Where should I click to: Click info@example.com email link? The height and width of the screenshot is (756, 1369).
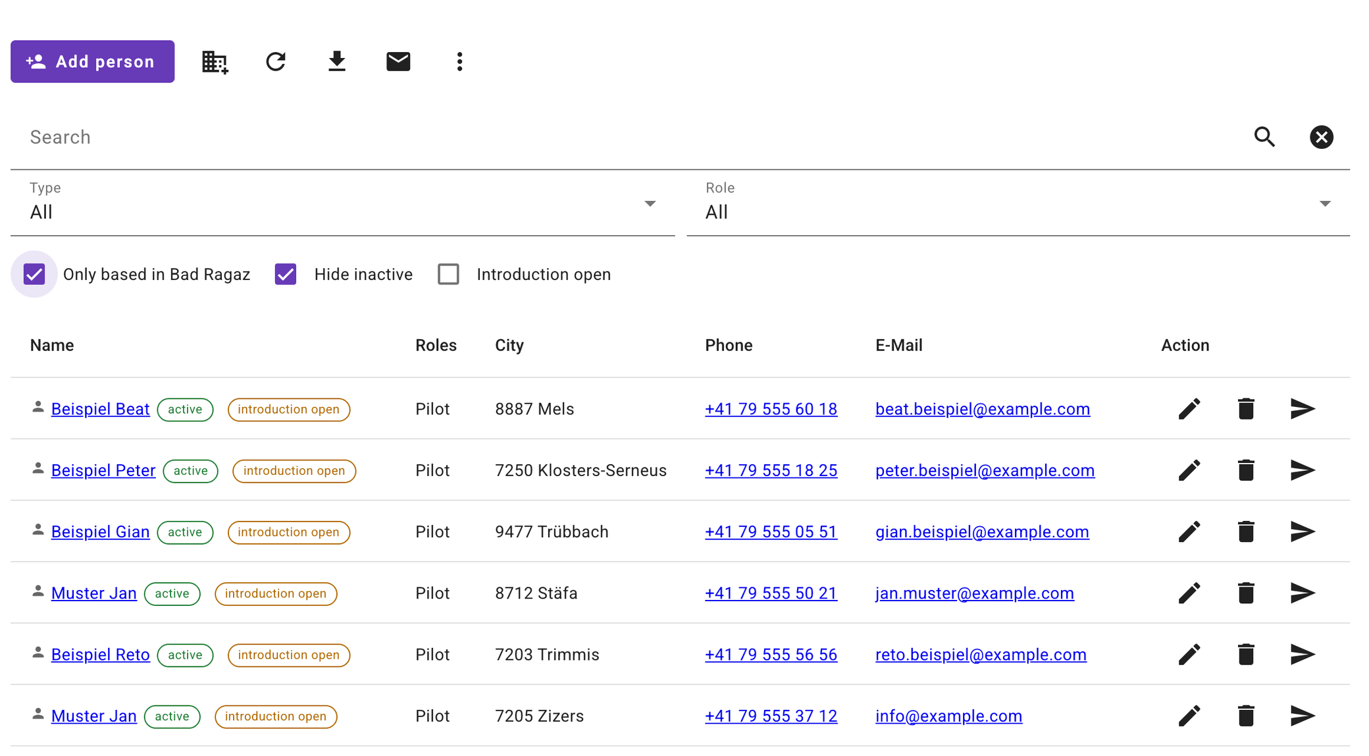pyautogui.click(x=948, y=716)
